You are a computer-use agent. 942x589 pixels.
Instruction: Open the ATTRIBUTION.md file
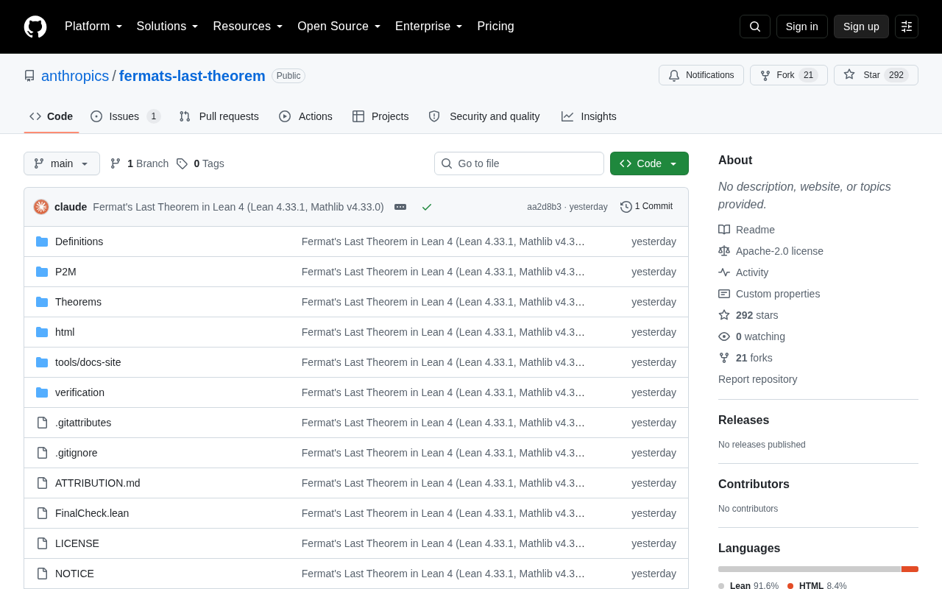(98, 483)
